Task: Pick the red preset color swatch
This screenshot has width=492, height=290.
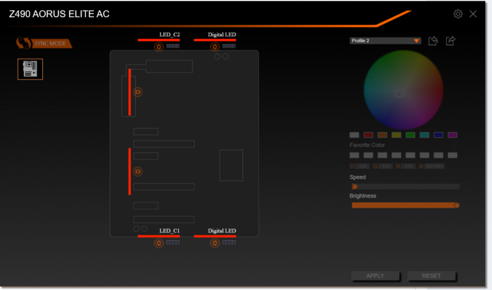Action: [x=368, y=135]
